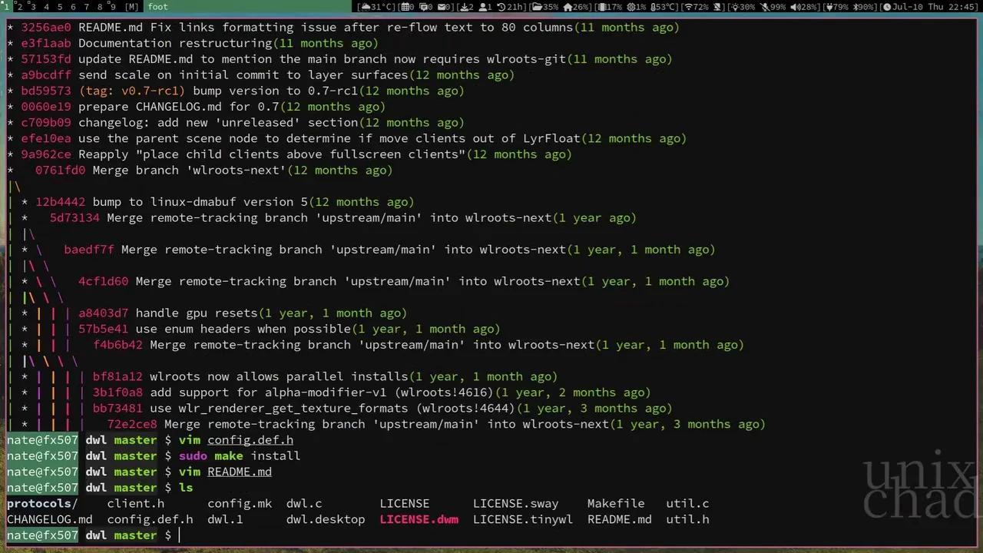Click 'CHANGELOG.md' in ls output

tap(49, 519)
